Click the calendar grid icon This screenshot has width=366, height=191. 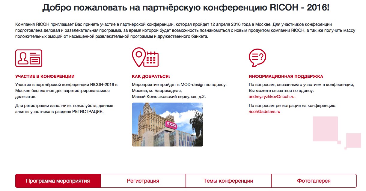click(151, 59)
